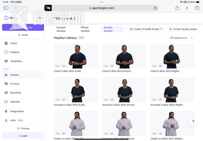Viewport: 203px width, 141px height.
Task: Tap the battery status indicator
Action: pyautogui.click(x=198, y=2)
